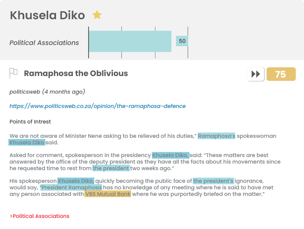Click the politicsweb source name
The height and width of the screenshot is (229, 304).
coord(25,92)
